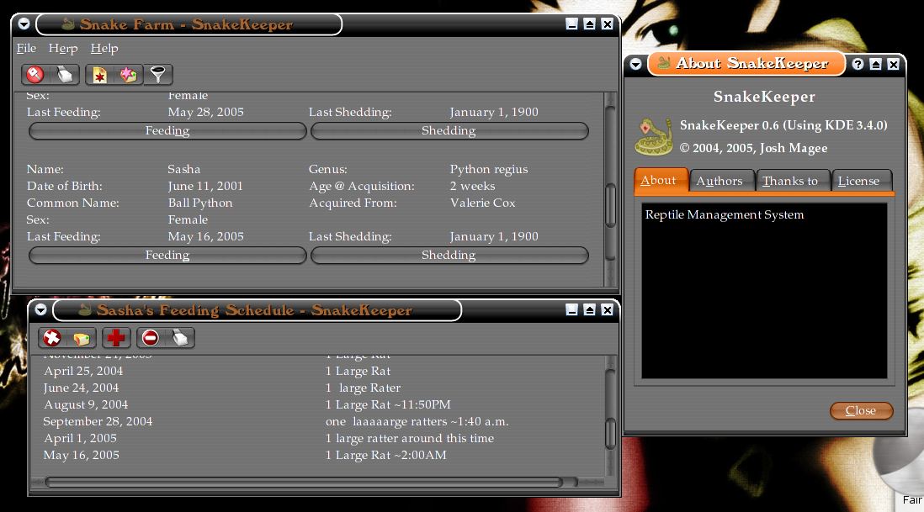Viewport: 924px width, 512px height.
Task: Click Feeding button under May 28, 2005 feeding
Action: tap(167, 130)
